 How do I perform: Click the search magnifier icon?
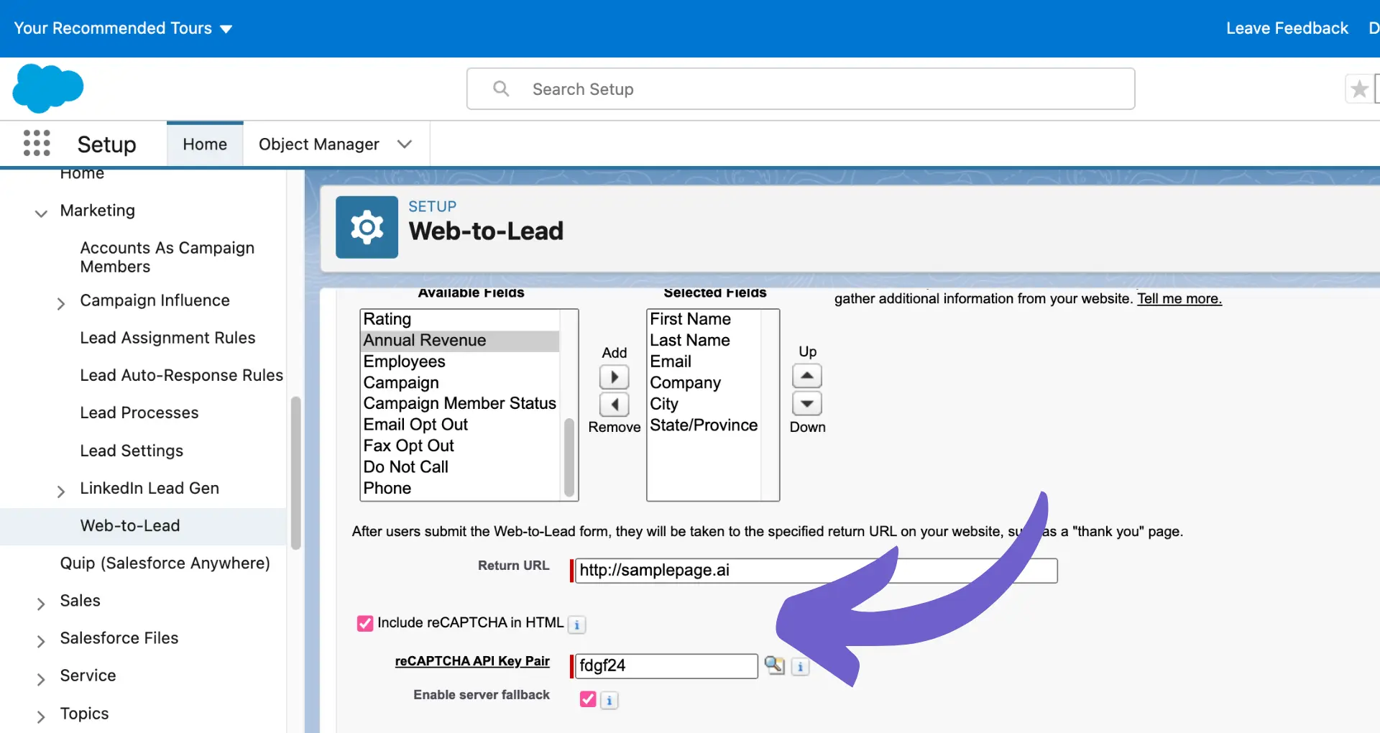click(501, 88)
